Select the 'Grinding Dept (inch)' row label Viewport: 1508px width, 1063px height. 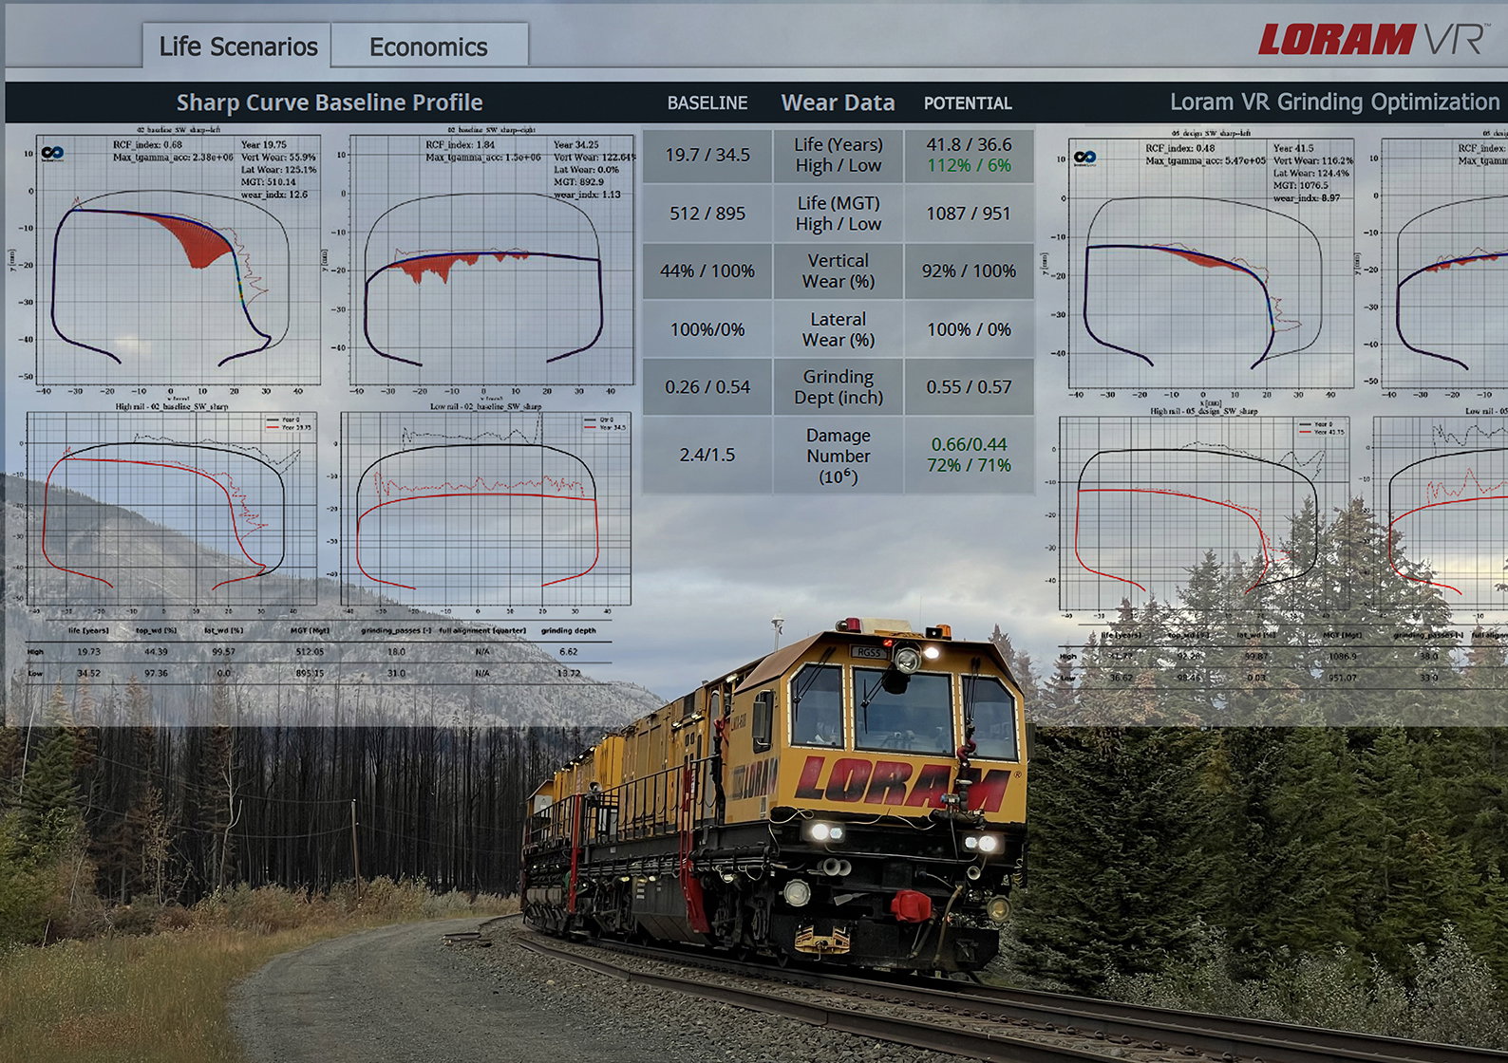[839, 387]
